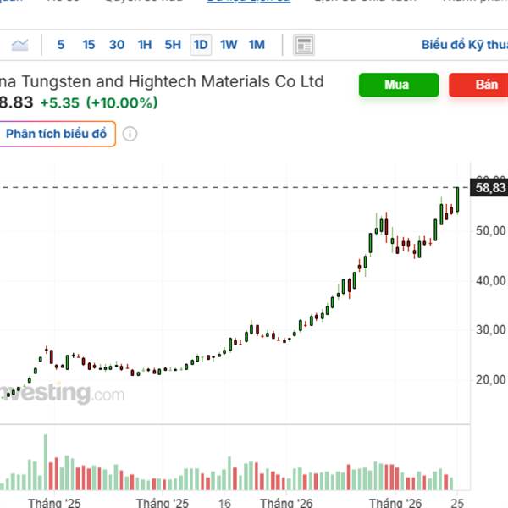Click the 58,83 current price label
Image resolution: width=508 pixels, height=508 pixels.
tap(489, 188)
